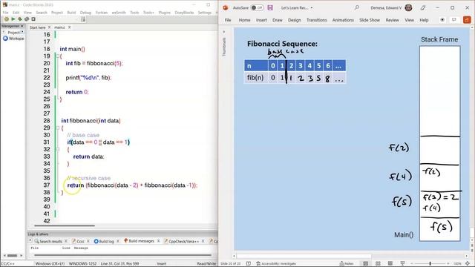The height and width of the screenshot is (267, 475).
Task: Open the Code::Blocks Project menu
Action: [57, 13]
